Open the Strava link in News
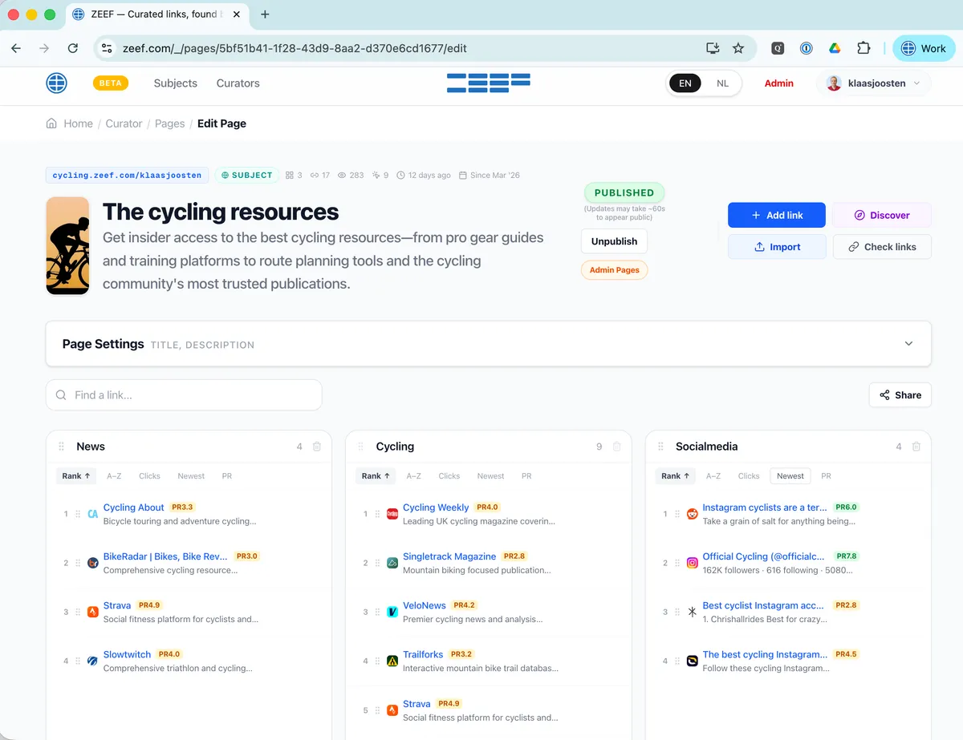The height and width of the screenshot is (740, 963). pos(117,605)
